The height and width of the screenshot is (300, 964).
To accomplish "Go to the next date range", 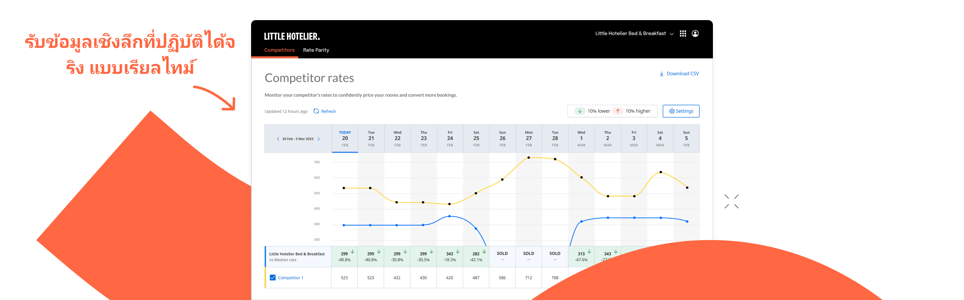I will pos(319,139).
